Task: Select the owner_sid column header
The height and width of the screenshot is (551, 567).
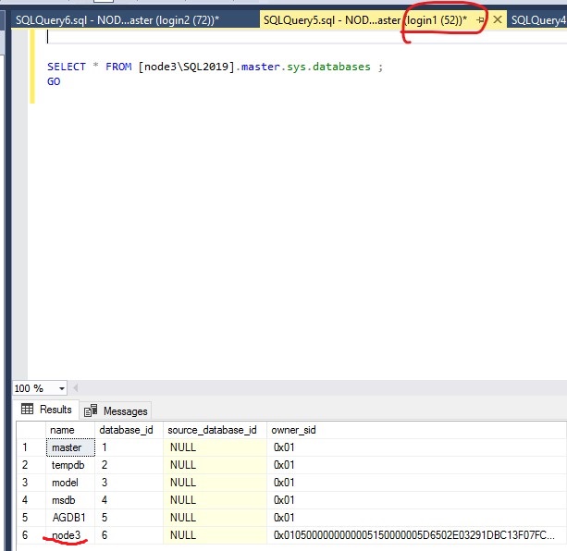Action: [416, 430]
